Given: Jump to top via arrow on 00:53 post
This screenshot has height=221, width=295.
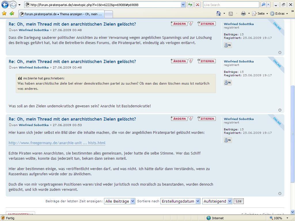Looking at the screenshot, I should (x=280, y=193).
